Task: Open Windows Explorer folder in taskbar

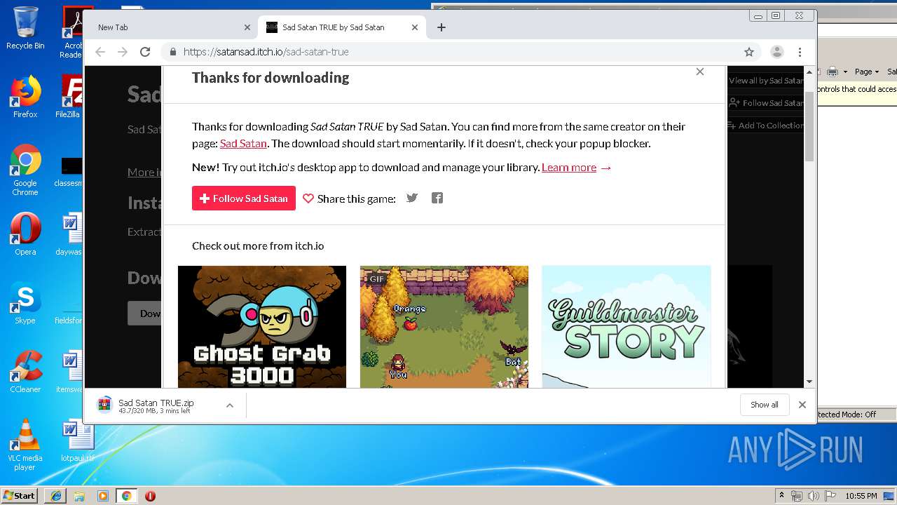Action: [79, 496]
